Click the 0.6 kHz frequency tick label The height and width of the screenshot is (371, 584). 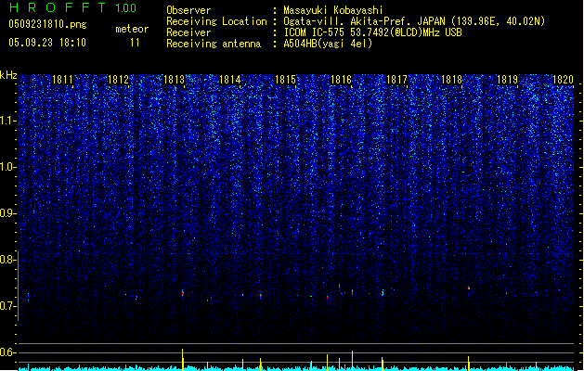pyautogui.click(x=7, y=352)
